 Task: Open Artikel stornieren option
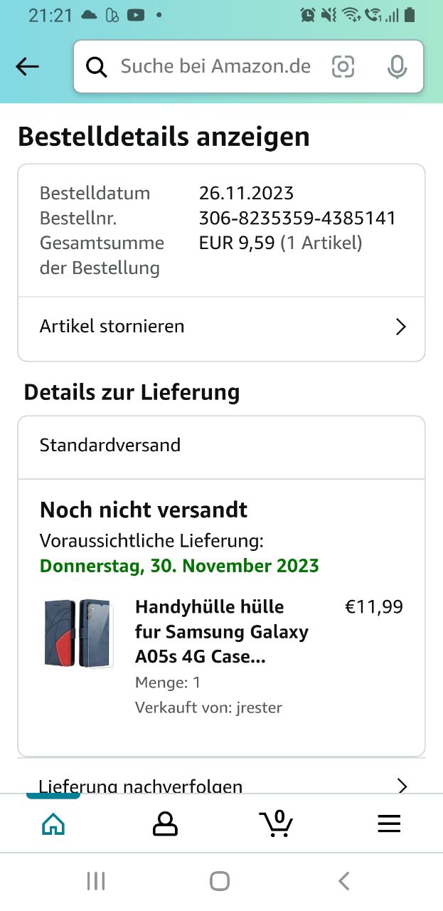221,326
